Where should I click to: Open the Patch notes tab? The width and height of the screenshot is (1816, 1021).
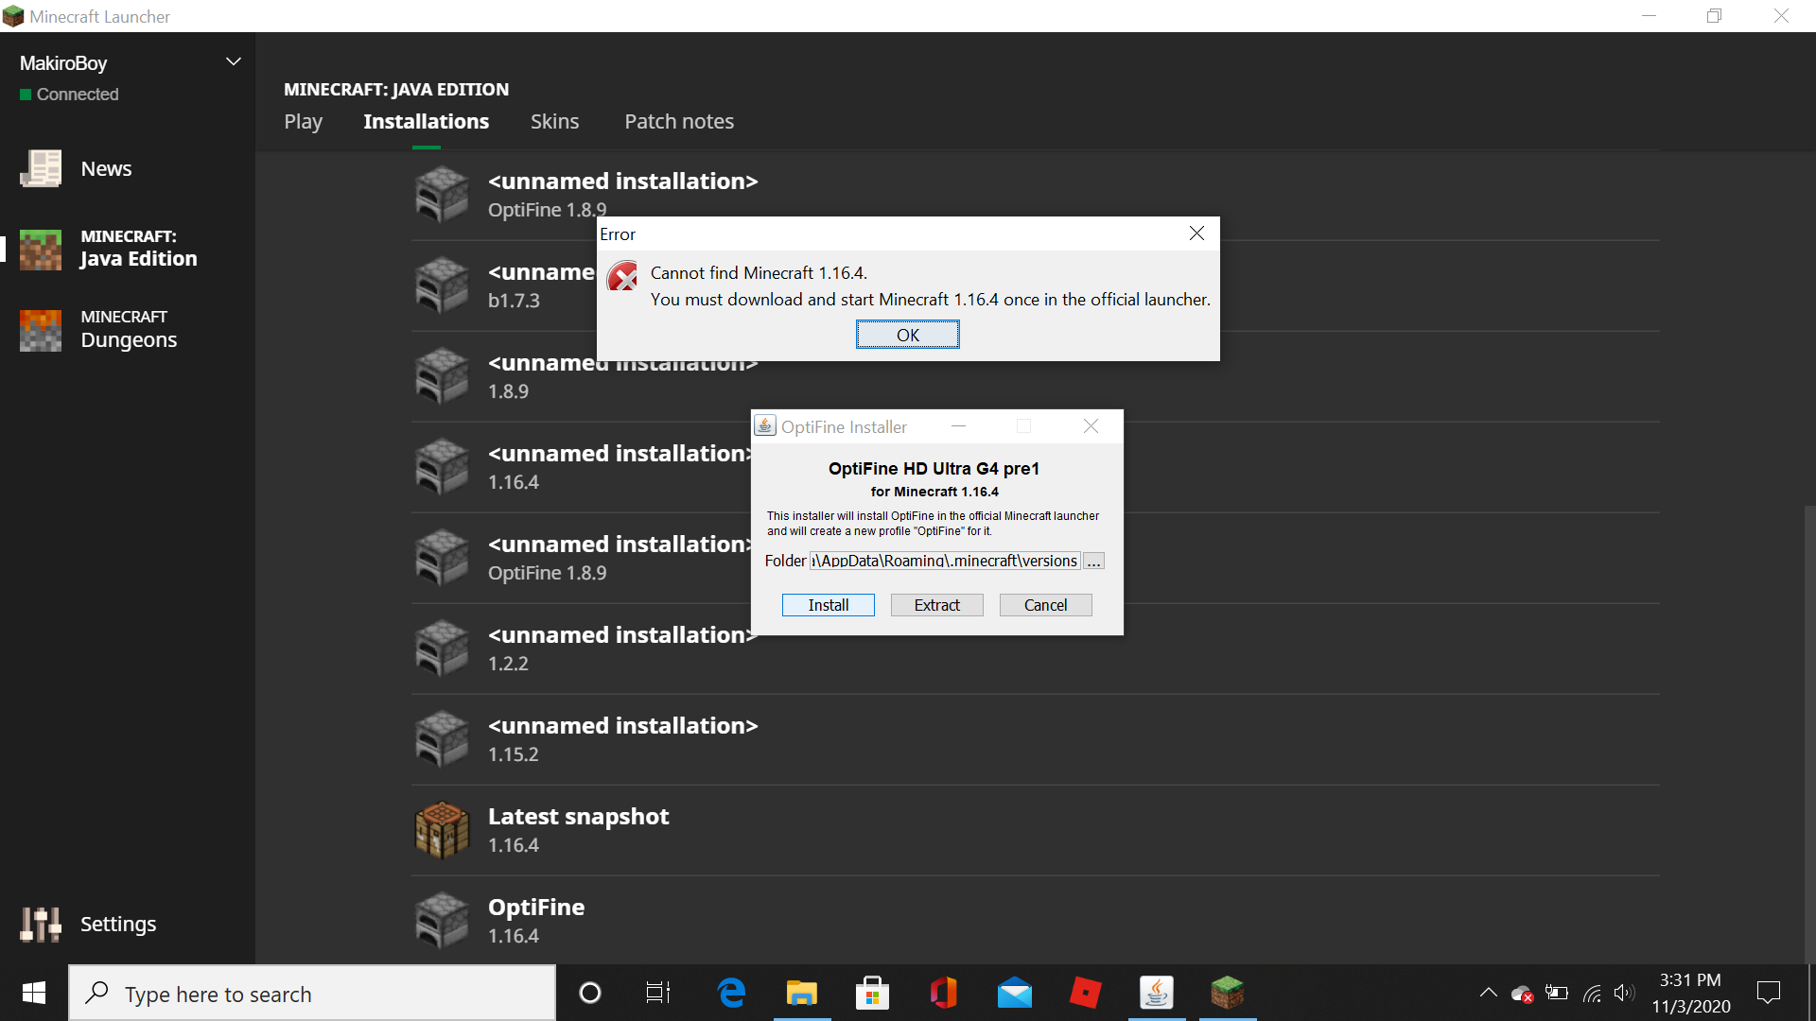point(678,121)
